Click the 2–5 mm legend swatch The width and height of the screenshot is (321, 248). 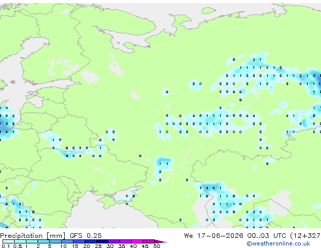click(44, 241)
